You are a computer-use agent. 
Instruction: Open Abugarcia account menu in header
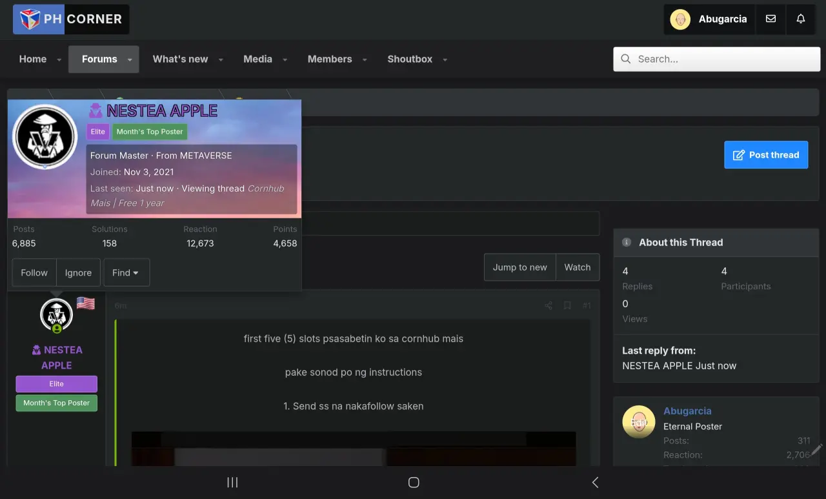point(710,19)
